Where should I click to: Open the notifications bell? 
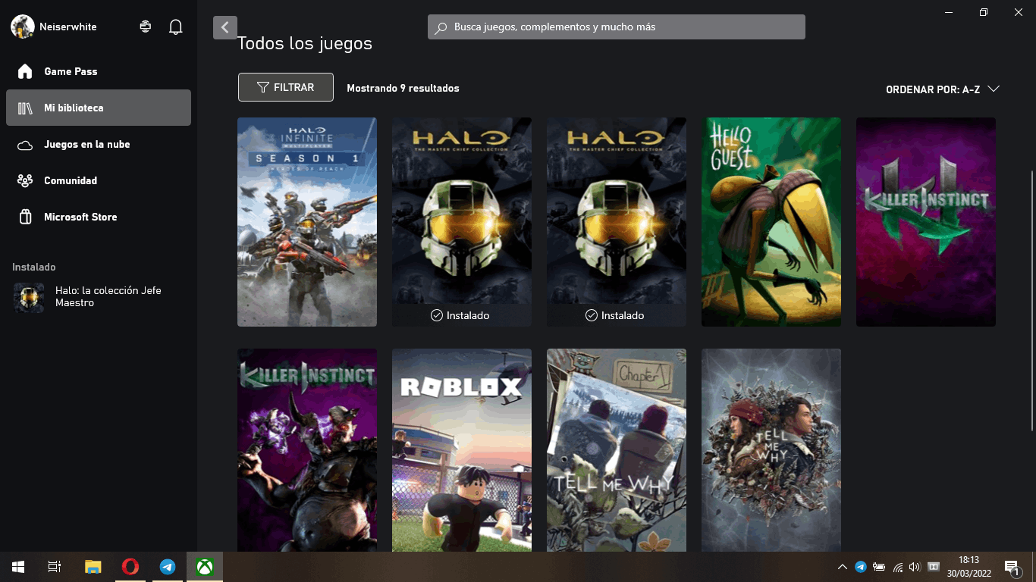(176, 27)
